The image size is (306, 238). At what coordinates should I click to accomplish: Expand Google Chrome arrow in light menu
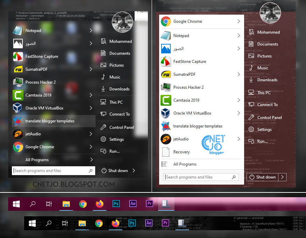pos(239,21)
